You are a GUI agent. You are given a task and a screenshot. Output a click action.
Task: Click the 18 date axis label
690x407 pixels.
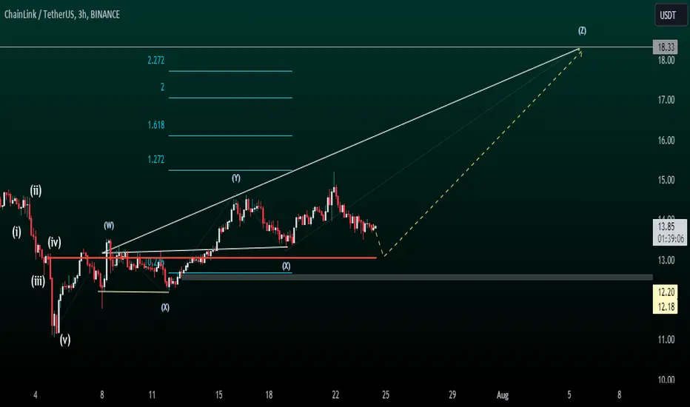coord(269,395)
